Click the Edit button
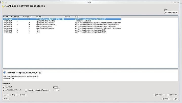This screenshot has height=103, width=182. tap(14, 95)
